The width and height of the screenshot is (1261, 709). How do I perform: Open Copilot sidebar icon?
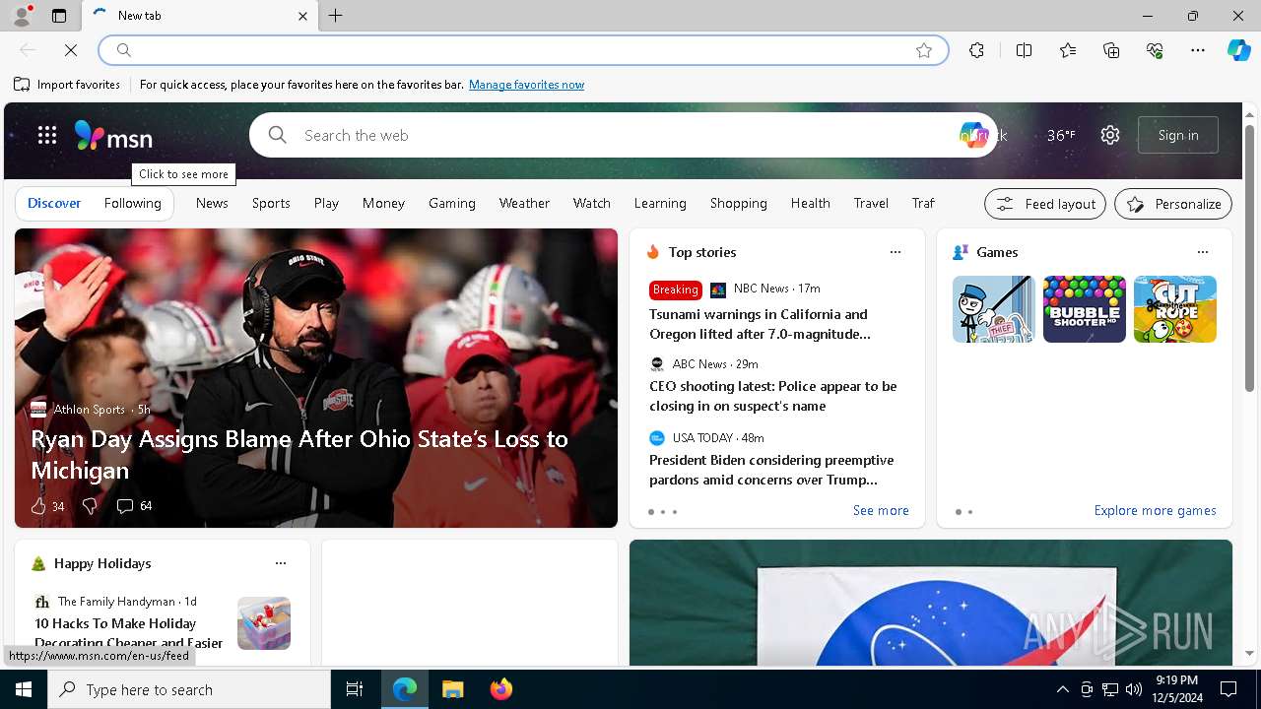click(1238, 50)
